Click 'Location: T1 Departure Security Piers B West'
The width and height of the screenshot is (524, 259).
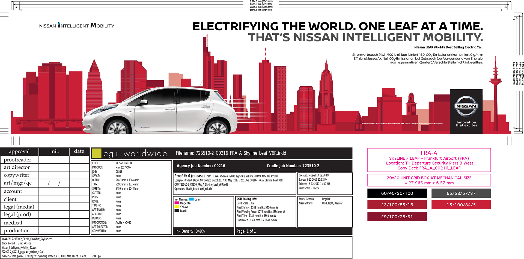(x=430, y=163)
